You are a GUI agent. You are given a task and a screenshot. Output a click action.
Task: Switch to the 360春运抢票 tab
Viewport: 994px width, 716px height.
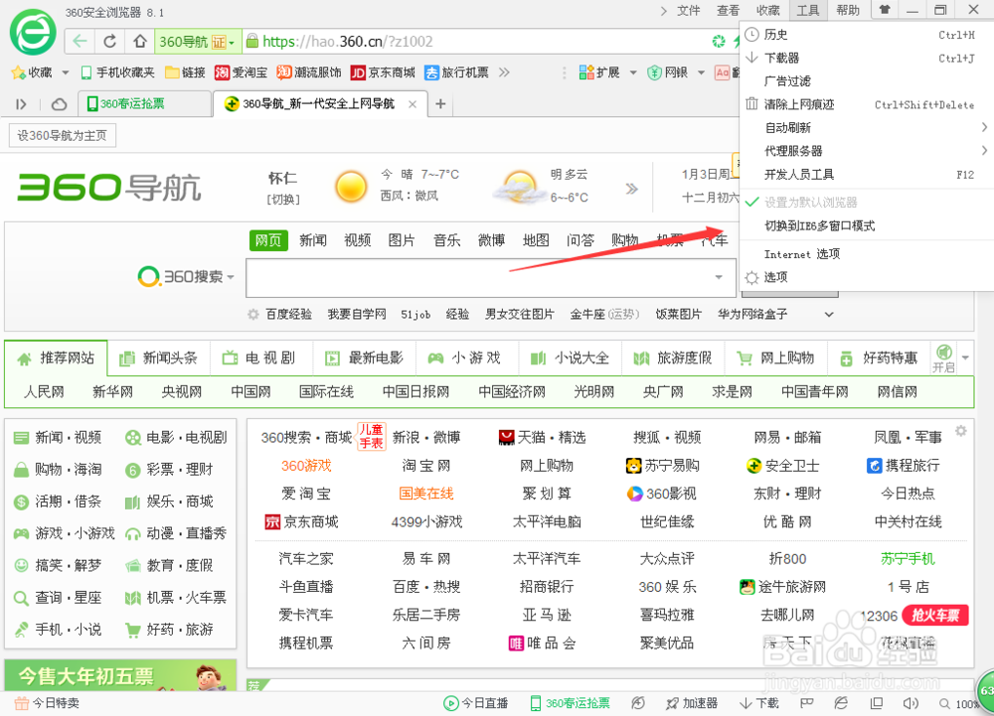pos(144,104)
